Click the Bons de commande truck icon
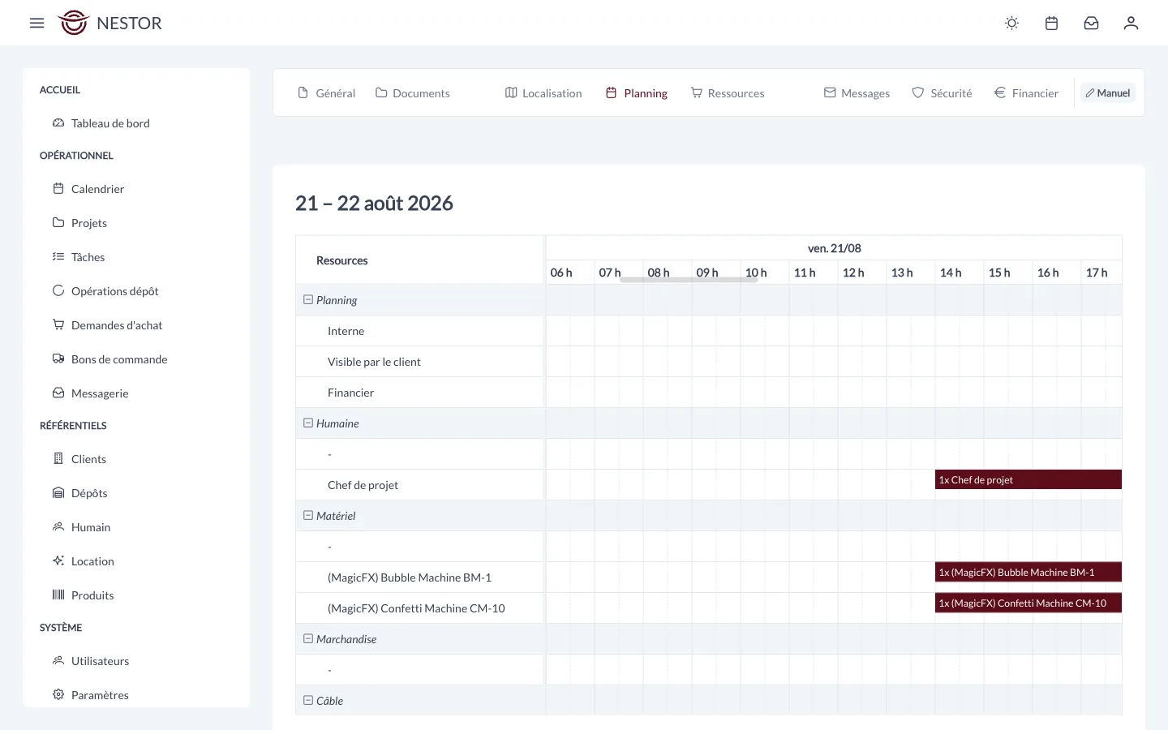The height and width of the screenshot is (730, 1168). click(x=58, y=359)
